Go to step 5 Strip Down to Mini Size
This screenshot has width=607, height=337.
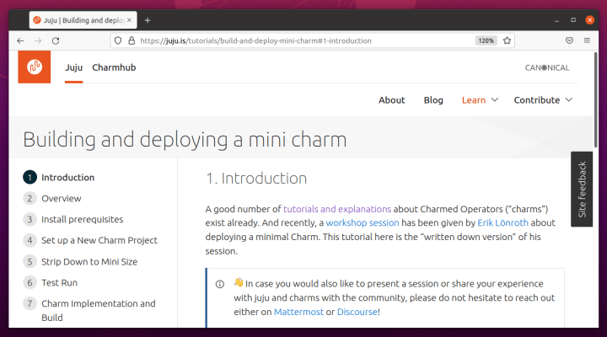click(x=80, y=261)
